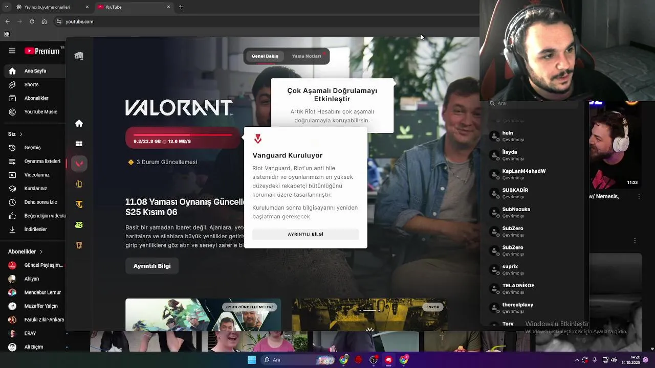
Task: Select the Legends of Runeterra icon
Action: click(x=79, y=245)
